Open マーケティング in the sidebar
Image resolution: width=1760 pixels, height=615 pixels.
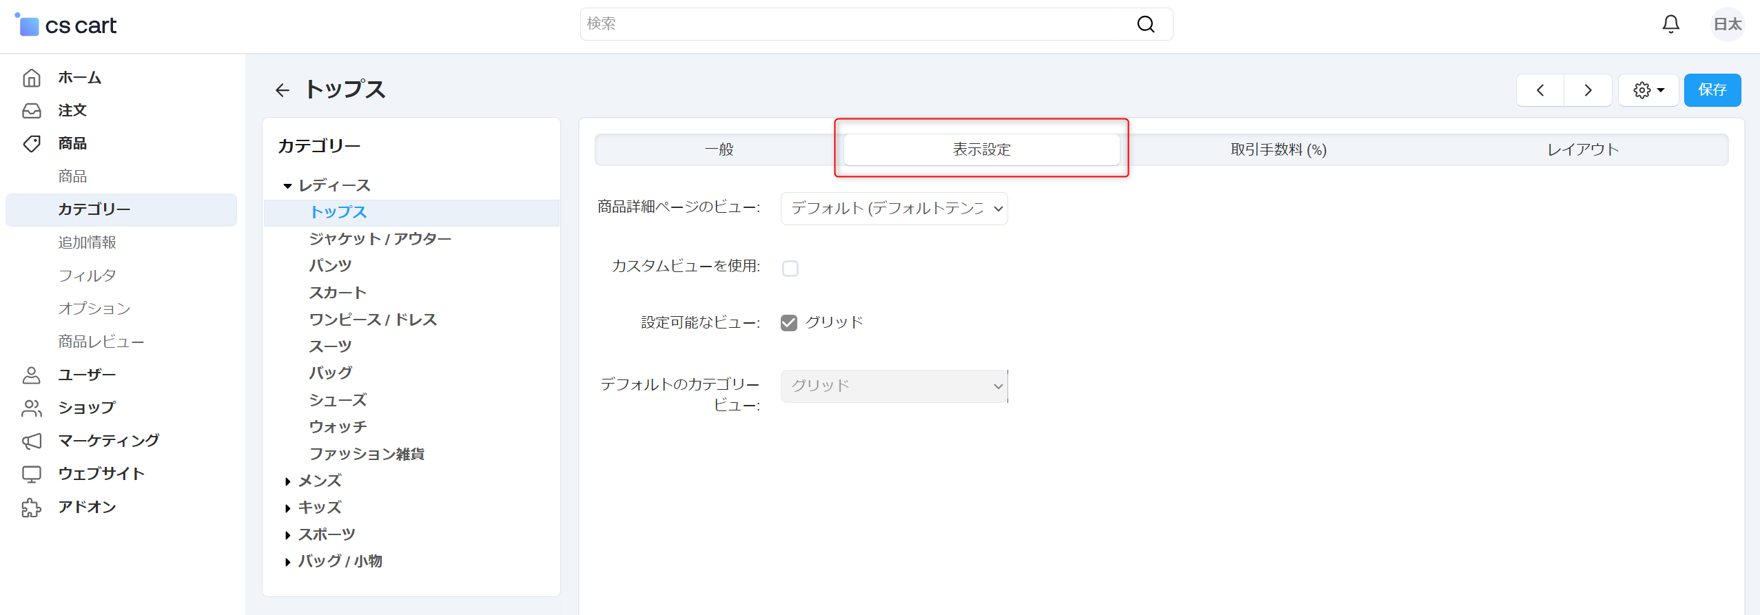108,441
